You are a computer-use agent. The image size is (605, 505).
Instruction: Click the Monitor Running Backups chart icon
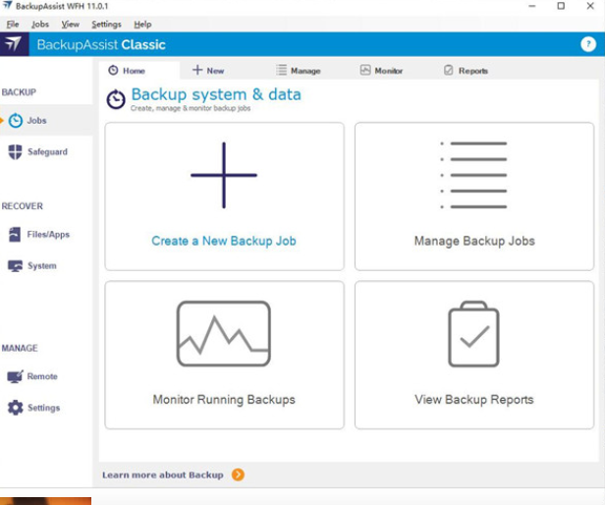(224, 334)
